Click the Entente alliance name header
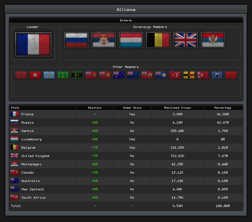This screenshot has width=252, height=222. click(126, 20)
